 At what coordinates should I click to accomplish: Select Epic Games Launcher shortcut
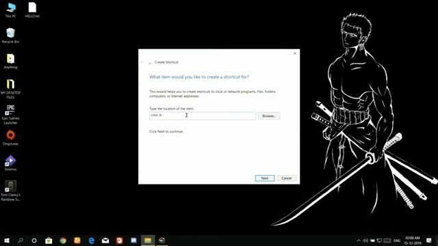[x=10, y=114]
